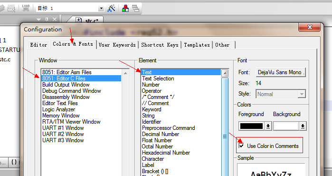Image resolution: width=332 pixels, height=176 pixels.
Task: Select the Hexadecimal Number element
Action: coord(181,153)
